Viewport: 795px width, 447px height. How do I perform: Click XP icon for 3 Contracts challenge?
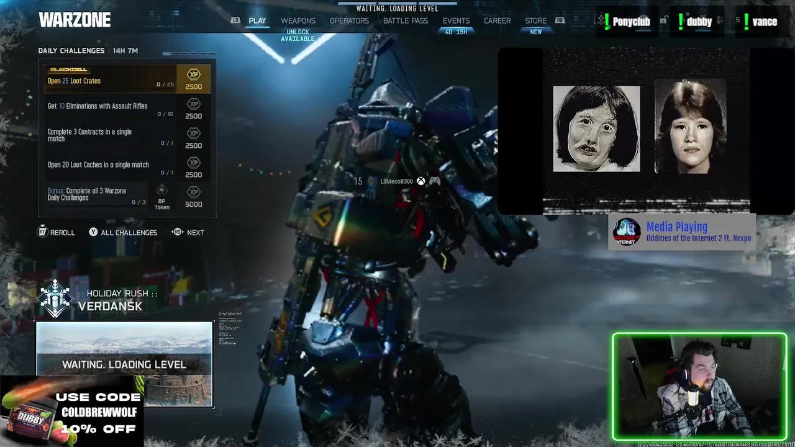pos(194,133)
